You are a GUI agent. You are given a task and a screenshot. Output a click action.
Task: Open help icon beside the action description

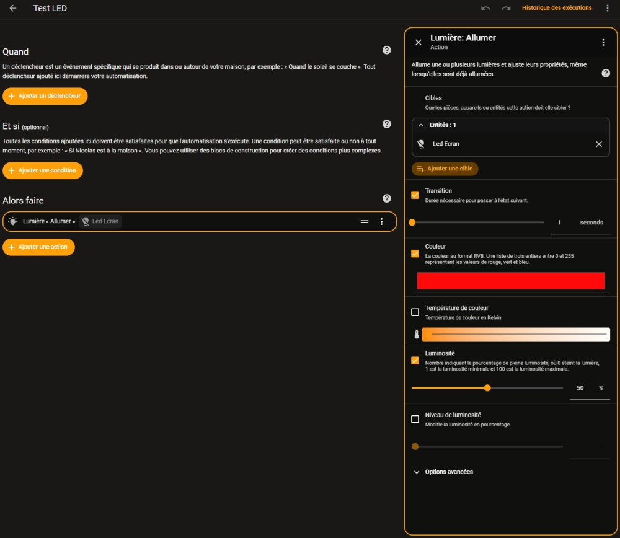605,73
